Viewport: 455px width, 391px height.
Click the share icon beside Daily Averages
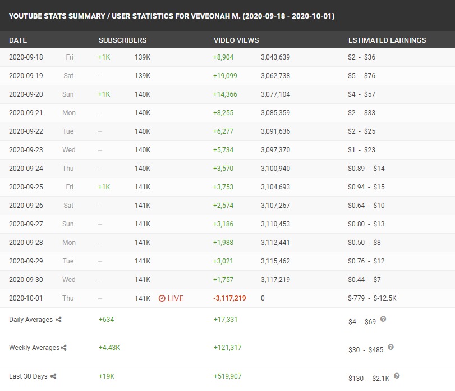58,320
